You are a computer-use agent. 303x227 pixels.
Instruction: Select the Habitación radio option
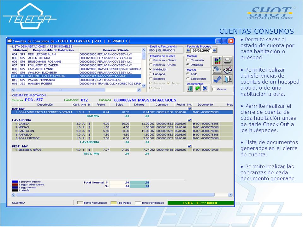(151, 69)
